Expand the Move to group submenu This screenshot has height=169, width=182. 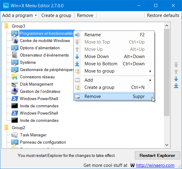(150, 71)
